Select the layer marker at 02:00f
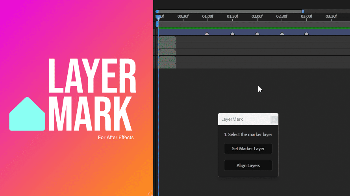The width and height of the screenshot is (350, 196). click(x=257, y=34)
